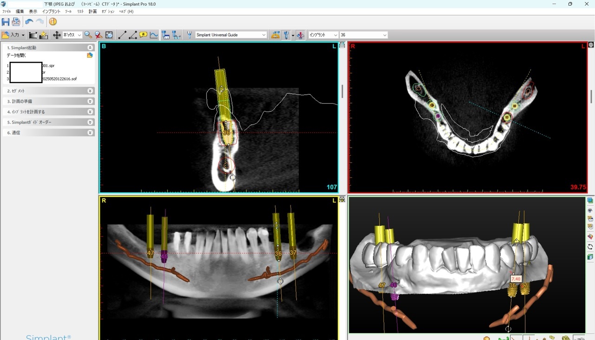Open the ファイル menu
The width and height of the screenshot is (595, 340).
pyautogui.click(x=7, y=11)
